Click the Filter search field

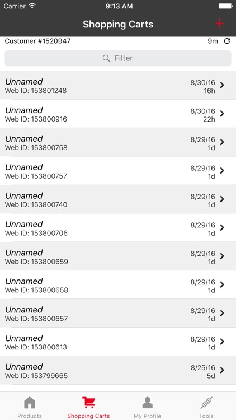118,58
